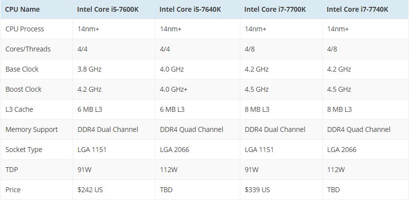
Task: Click the CPU Name header cell
Action: [x=22, y=9]
